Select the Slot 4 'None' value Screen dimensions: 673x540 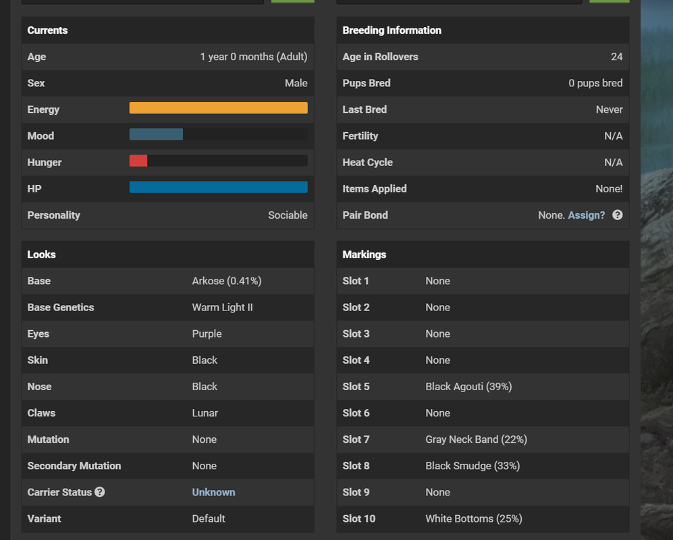coord(438,360)
